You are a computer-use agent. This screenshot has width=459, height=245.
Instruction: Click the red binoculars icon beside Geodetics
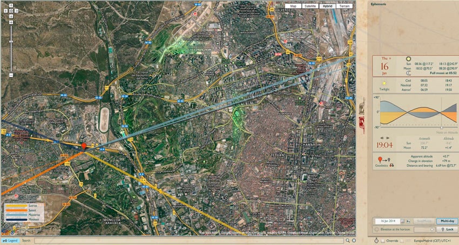pyautogui.click(x=391, y=165)
